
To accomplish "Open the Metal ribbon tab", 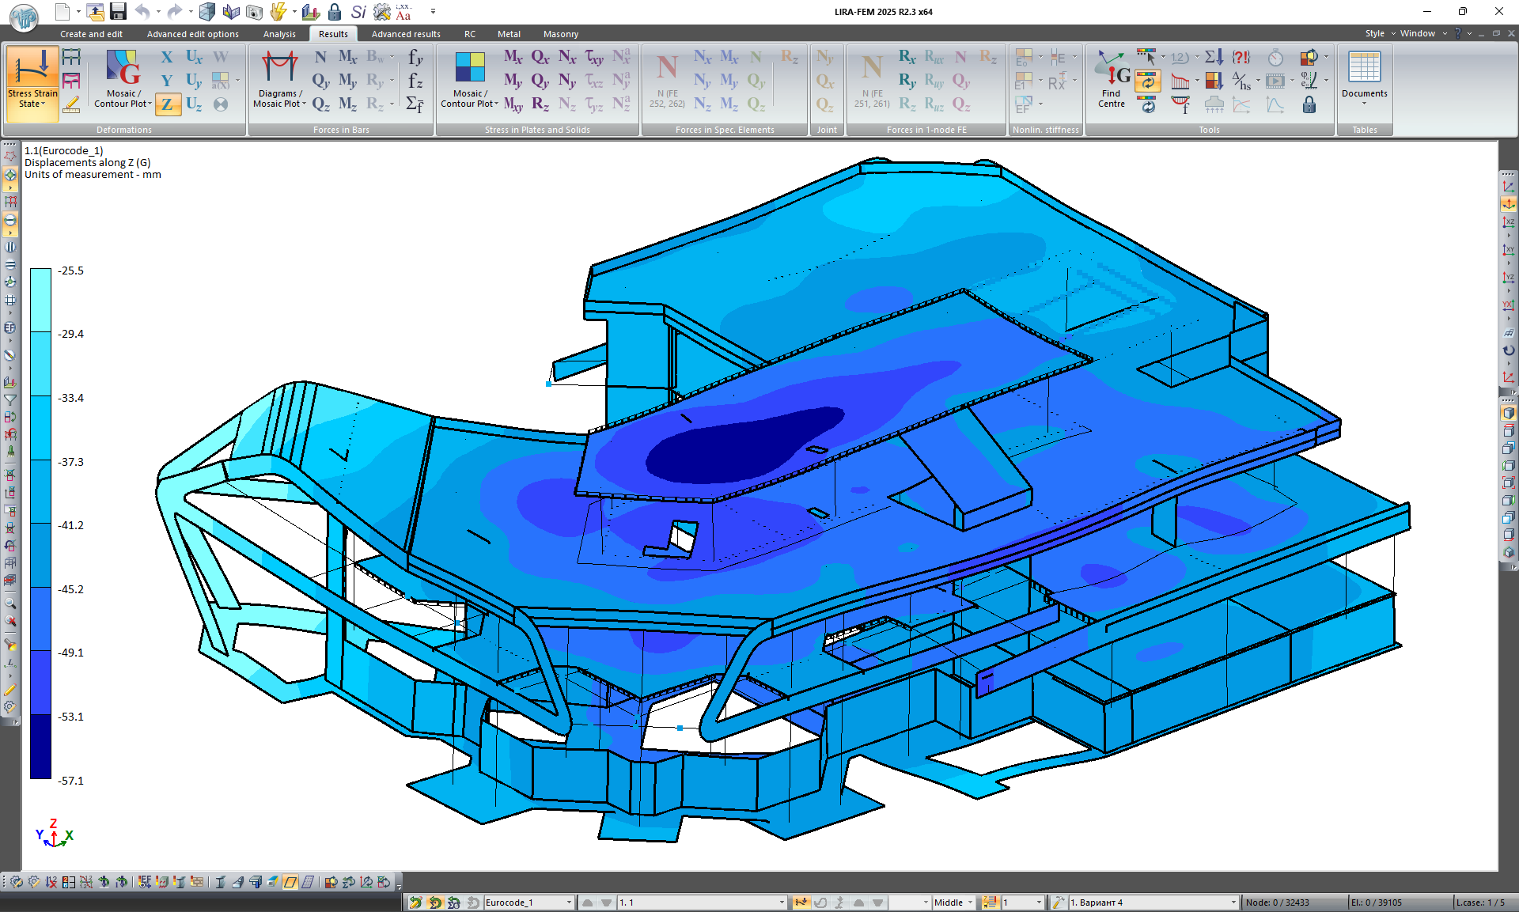I will (x=509, y=34).
